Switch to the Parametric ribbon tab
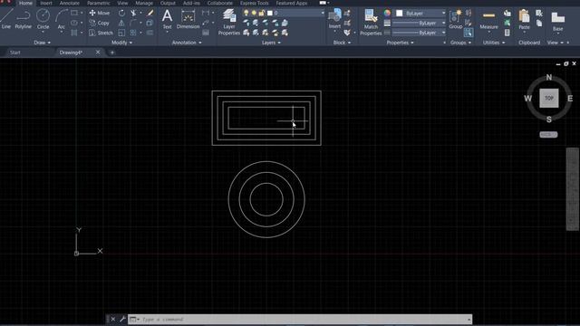Viewport: 580px width, 326px height. (x=99, y=3)
